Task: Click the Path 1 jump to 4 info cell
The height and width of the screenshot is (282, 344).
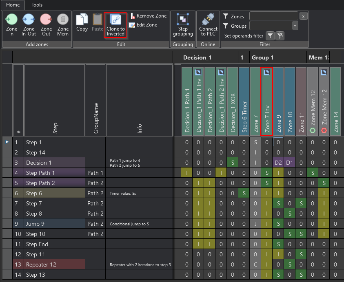Action: (x=139, y=163)
